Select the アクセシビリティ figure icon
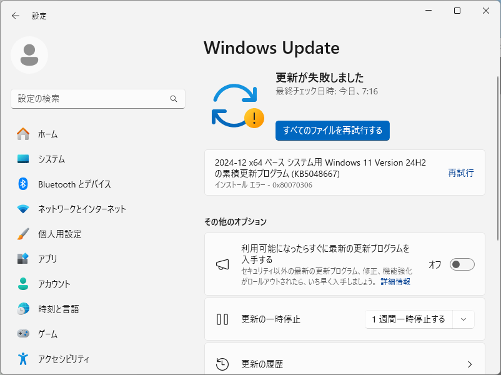The width and height of the screenshot is (501, 375). [x=23, y=359]
